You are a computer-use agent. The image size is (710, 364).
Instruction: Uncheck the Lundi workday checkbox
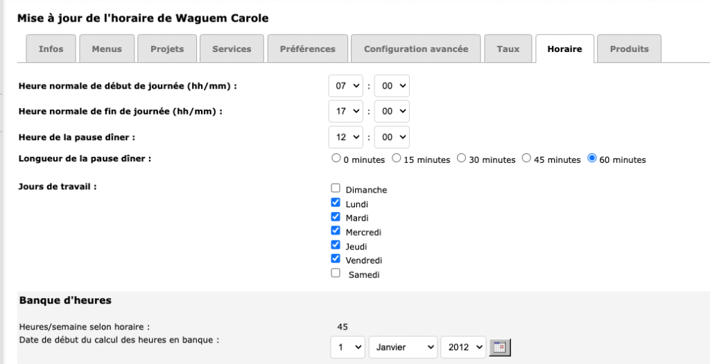336,203
